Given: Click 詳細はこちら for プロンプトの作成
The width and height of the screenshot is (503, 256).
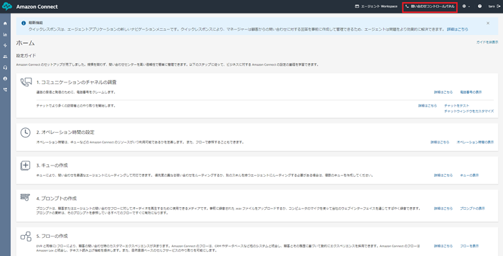Looking at the screenshot, I should click(x=443, y=208).
